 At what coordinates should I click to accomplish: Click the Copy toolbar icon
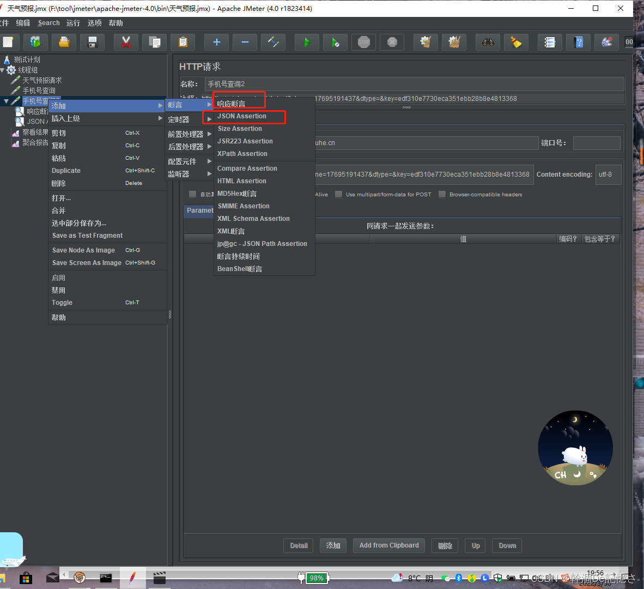click(155, 42)
